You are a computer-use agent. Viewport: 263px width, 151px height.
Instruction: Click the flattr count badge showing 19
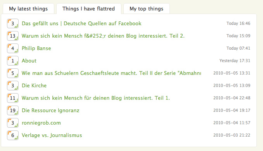[13, 110]
